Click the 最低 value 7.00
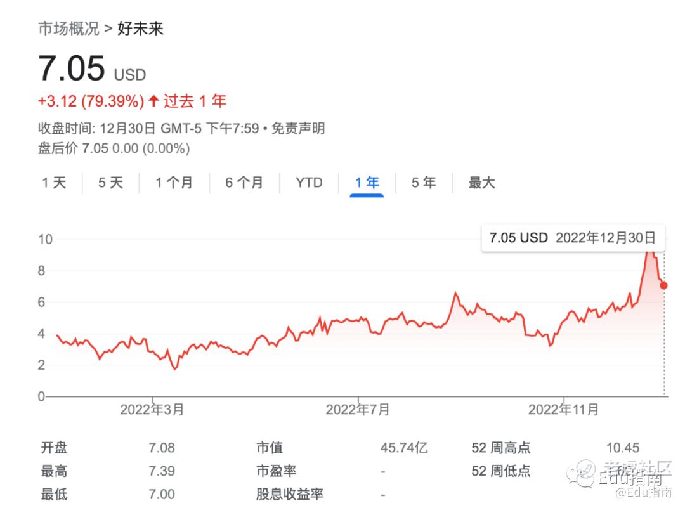 (162, 494)
